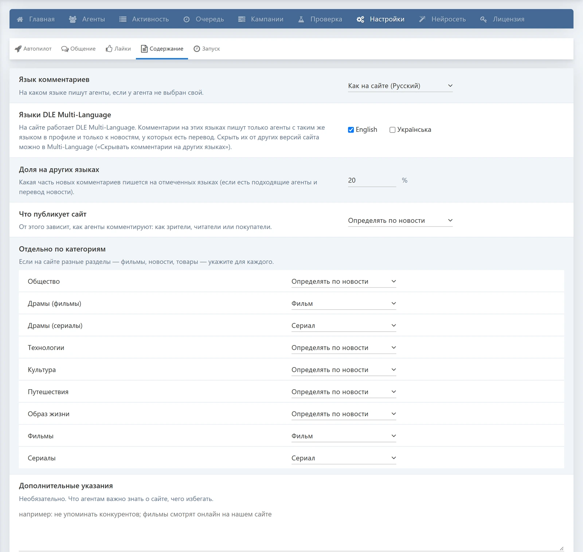
Task: Switch to the Запуск tab
Action: point(207,49)
